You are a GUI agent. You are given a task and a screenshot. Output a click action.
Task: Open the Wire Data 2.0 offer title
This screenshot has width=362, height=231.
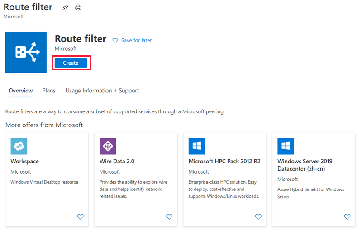click(x=117, y=161)
